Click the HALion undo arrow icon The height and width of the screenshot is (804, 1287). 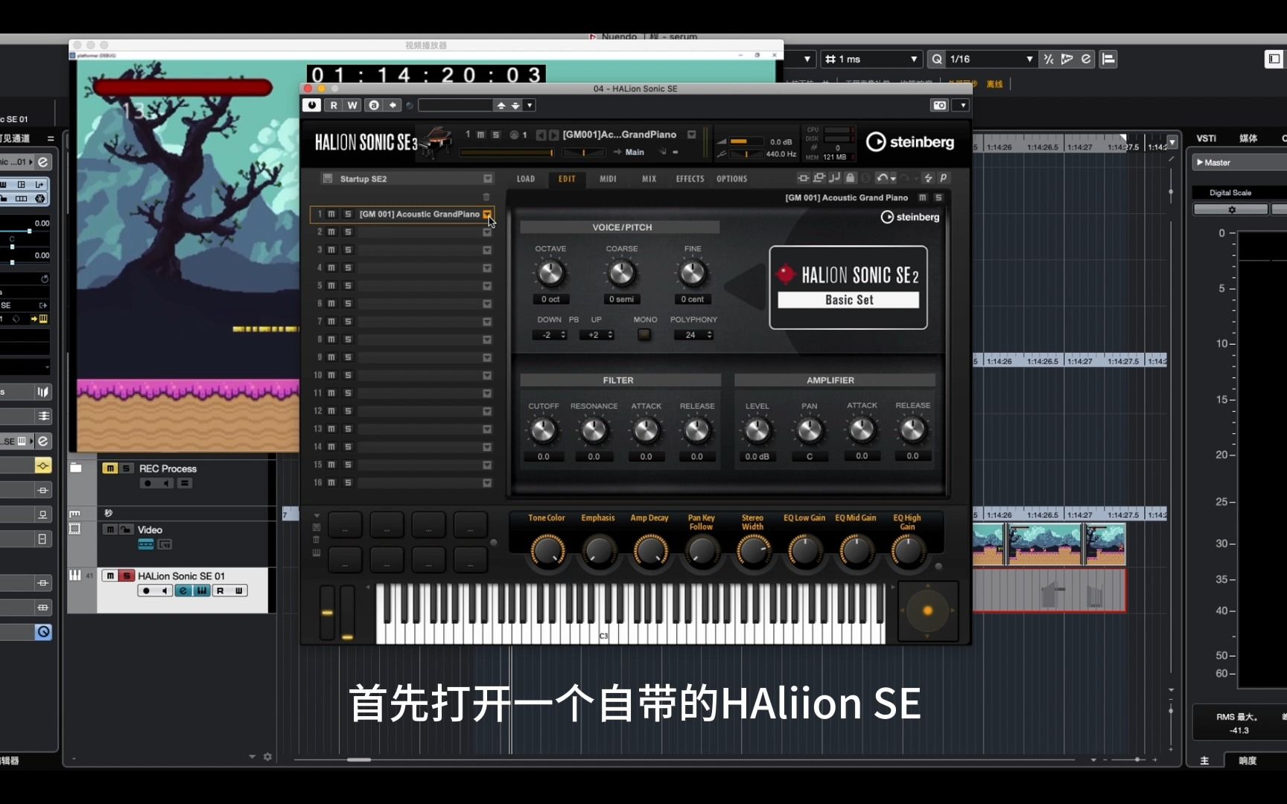coord(882,178)
